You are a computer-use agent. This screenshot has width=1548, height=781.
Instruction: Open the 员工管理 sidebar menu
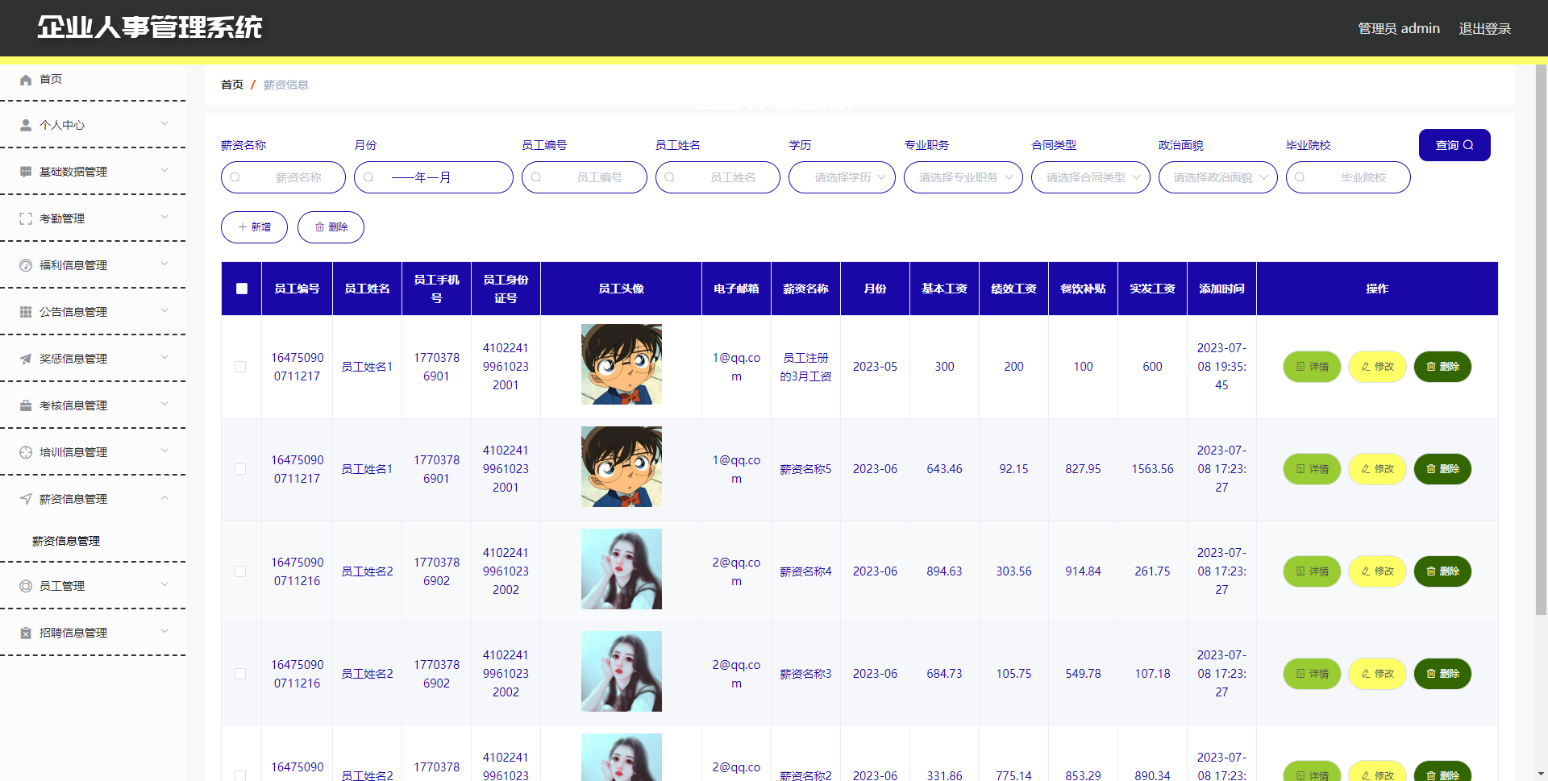tap(93, 587)
